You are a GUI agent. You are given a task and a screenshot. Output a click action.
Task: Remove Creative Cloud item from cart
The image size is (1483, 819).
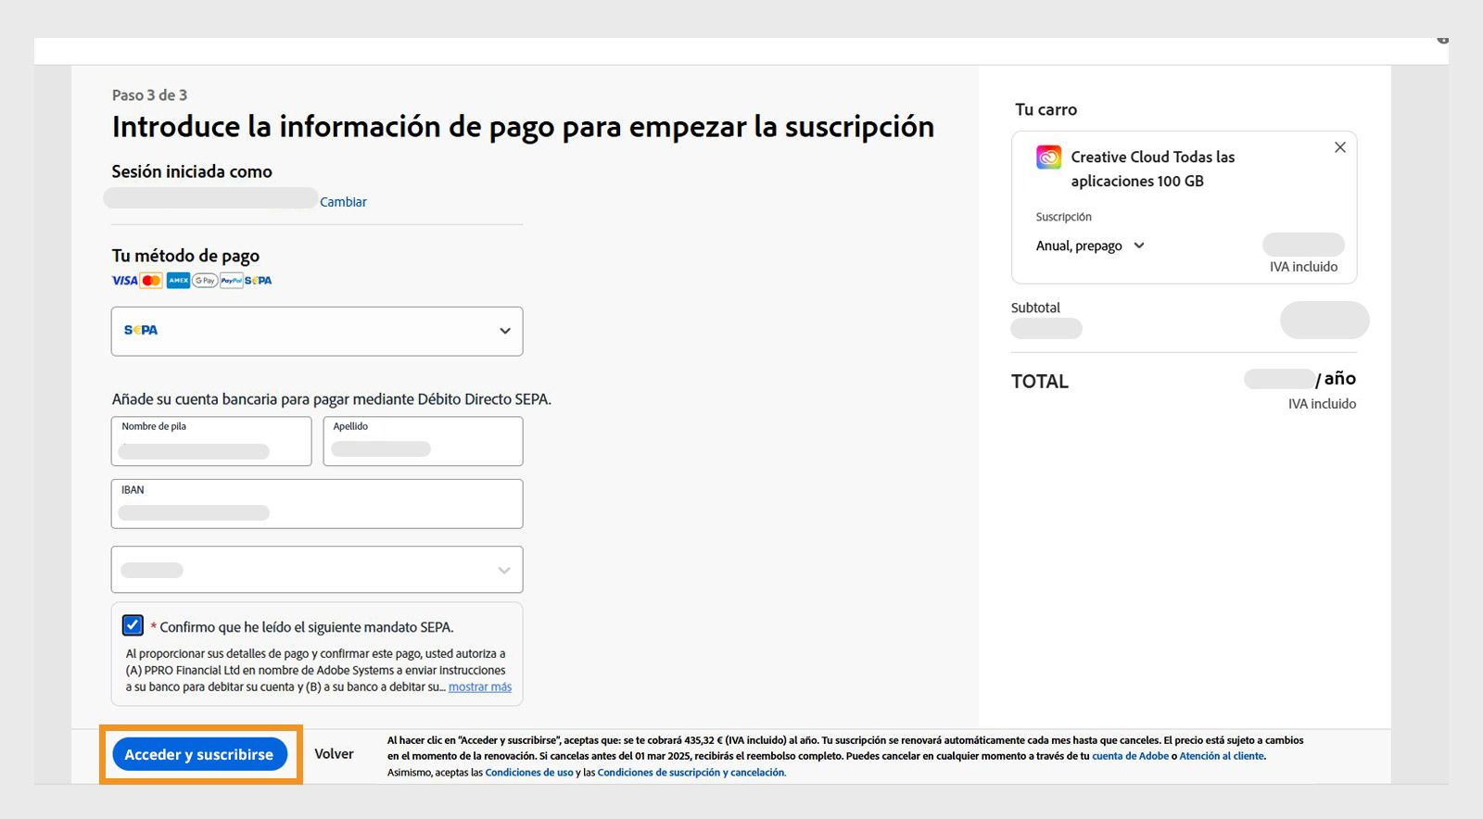(x=1340, y=147)
